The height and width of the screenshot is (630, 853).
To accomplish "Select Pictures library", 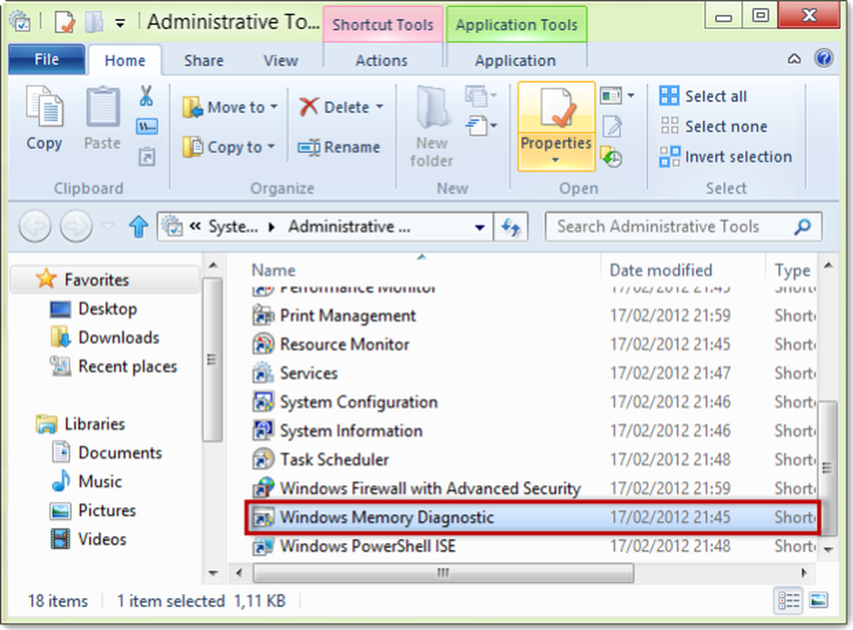I will pyautogui.click(x=93, y=510).
